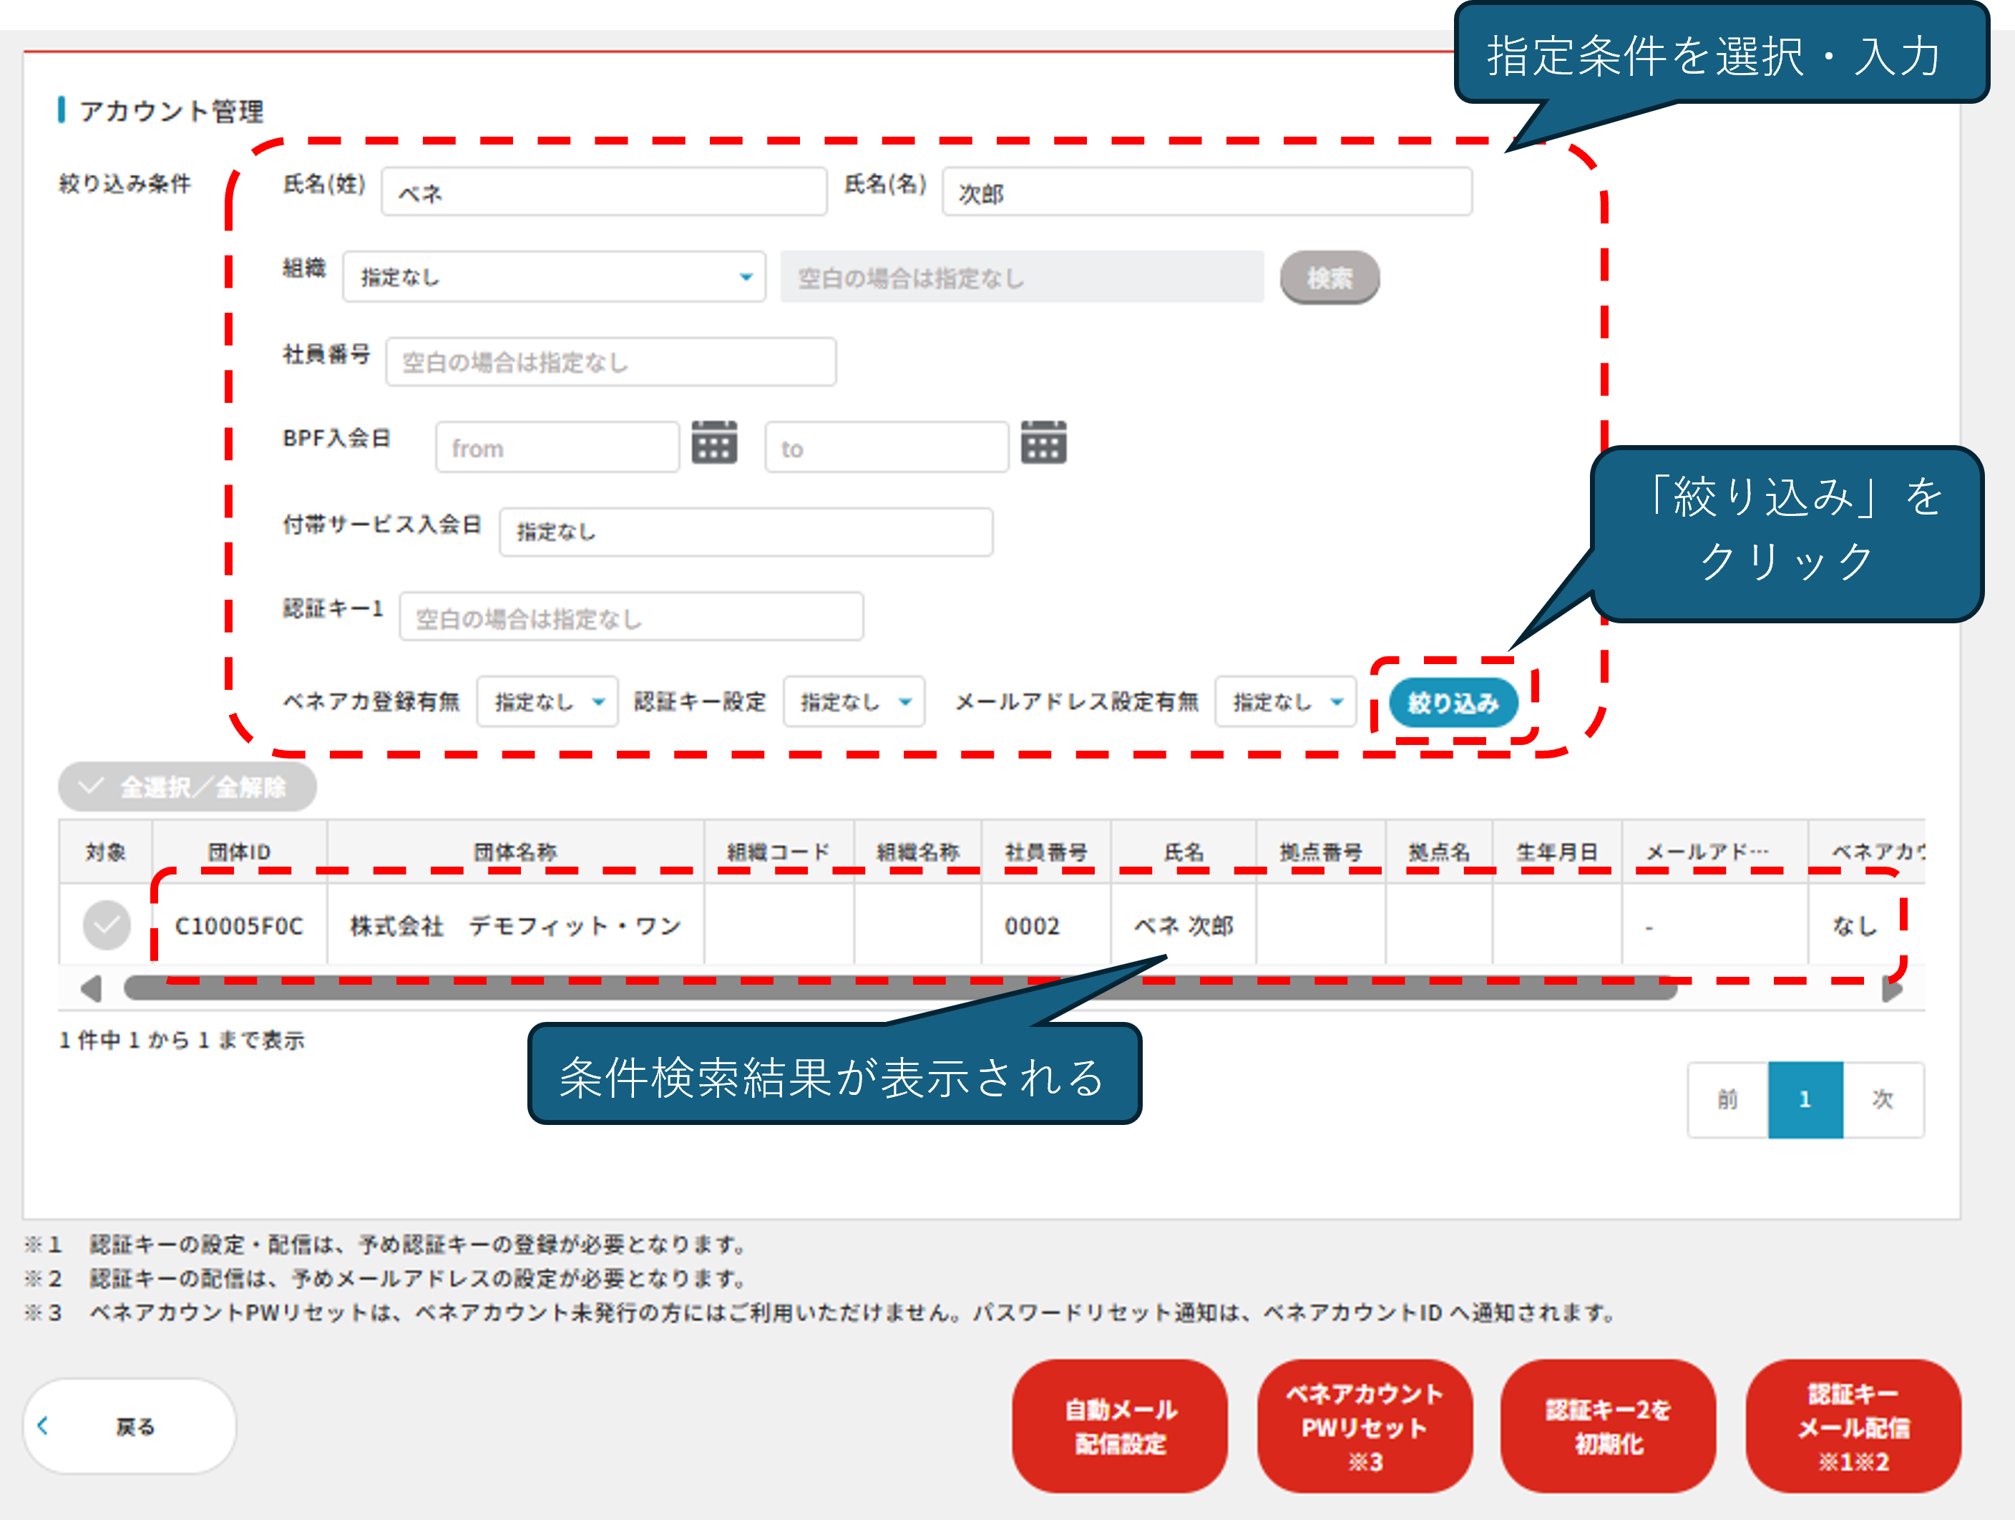Image resolution: width=2015 pixels, height=1520 pixels.
Task: Toggle the row checkbox for C10005F0C
Action: 107,925
